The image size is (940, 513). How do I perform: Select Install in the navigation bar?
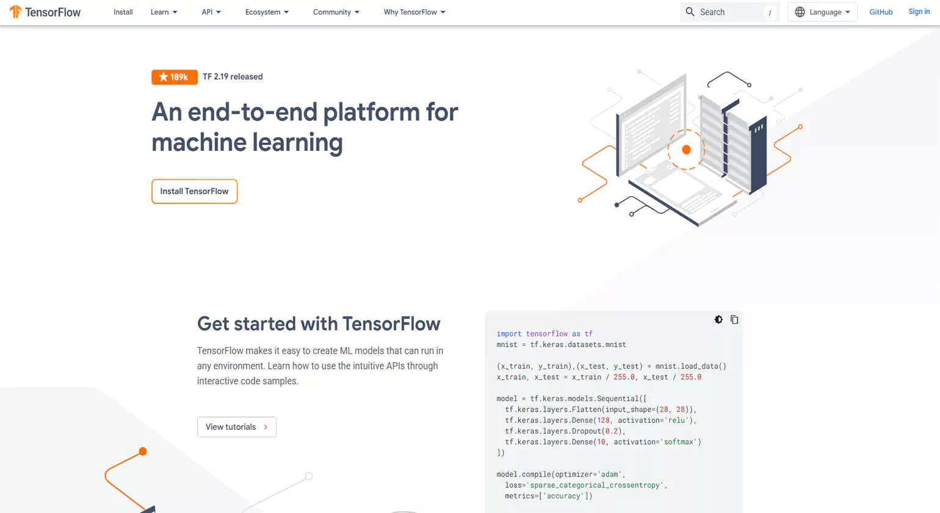[123, 12]
